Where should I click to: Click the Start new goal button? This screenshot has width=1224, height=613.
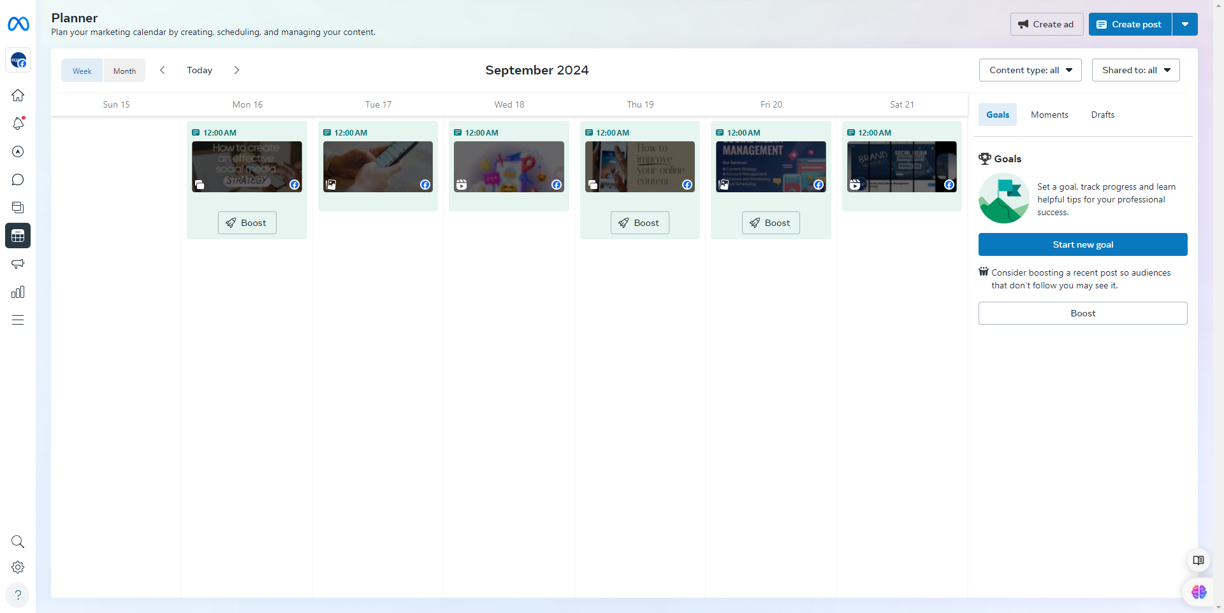[1082, 244]
